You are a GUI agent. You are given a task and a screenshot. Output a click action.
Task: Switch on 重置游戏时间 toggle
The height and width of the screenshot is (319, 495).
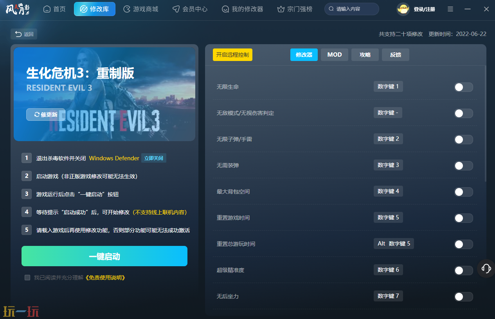tap(464, 218)
